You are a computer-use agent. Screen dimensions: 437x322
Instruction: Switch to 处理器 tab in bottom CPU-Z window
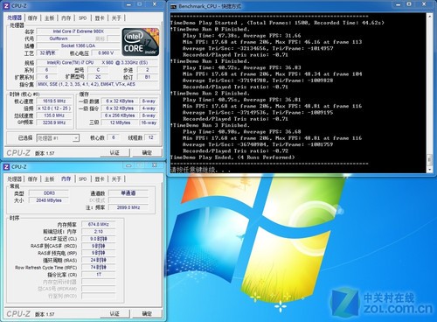point(15,178)
